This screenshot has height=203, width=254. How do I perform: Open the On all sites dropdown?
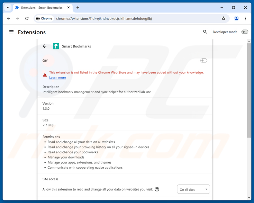click(x=194, y=189)
